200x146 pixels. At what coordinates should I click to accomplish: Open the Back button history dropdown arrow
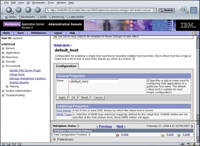click(x=13, y=13)
